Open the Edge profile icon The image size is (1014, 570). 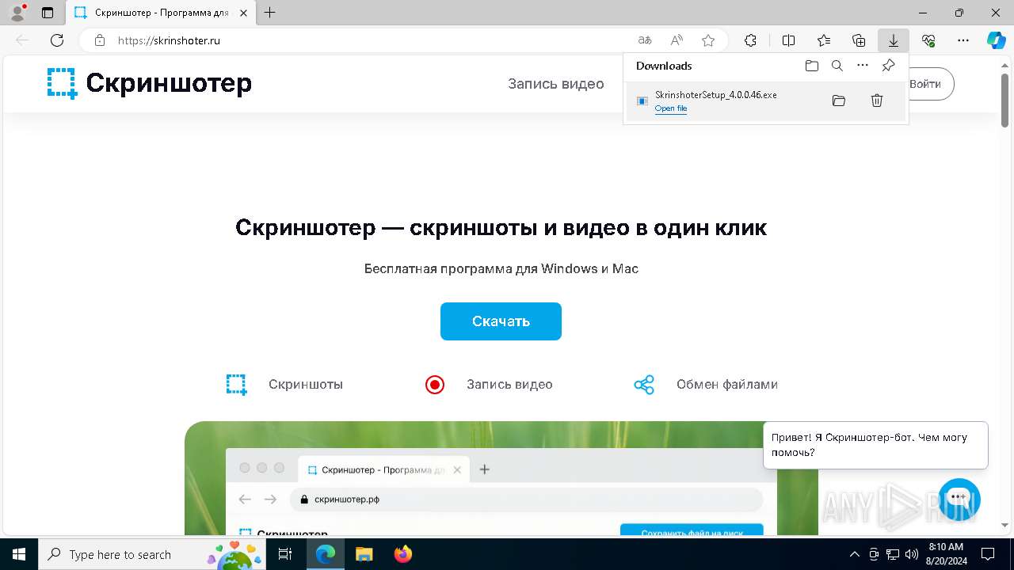[17, 13]
